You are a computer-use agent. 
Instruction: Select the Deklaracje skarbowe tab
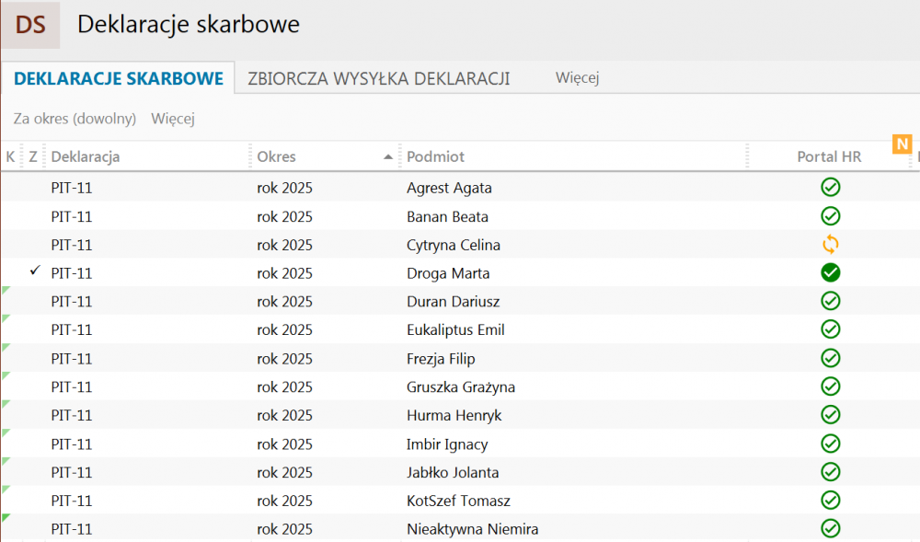pos(119,78)
